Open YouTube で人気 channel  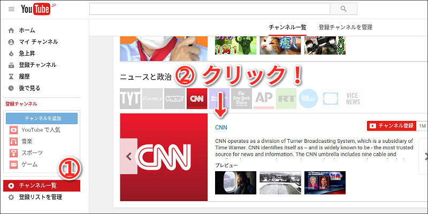(x=41, y=130)
